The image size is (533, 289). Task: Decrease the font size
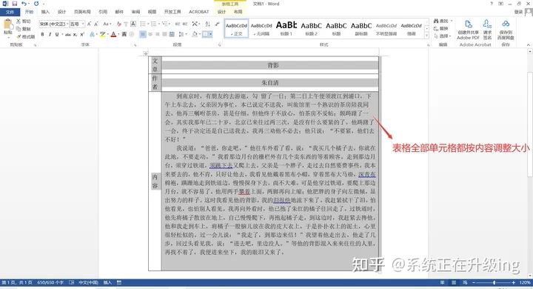pos(96,24)
